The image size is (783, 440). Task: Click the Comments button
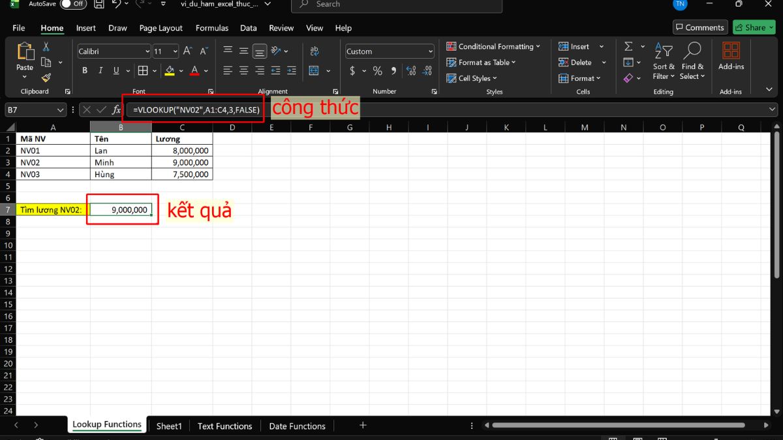pos(699,27)
